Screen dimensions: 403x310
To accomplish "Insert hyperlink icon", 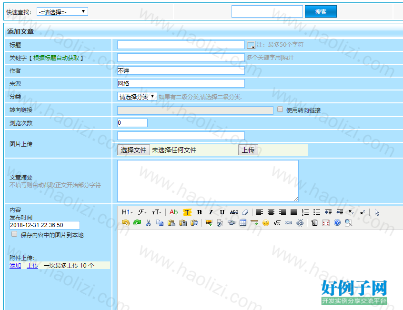I will [x=289, y=223].
